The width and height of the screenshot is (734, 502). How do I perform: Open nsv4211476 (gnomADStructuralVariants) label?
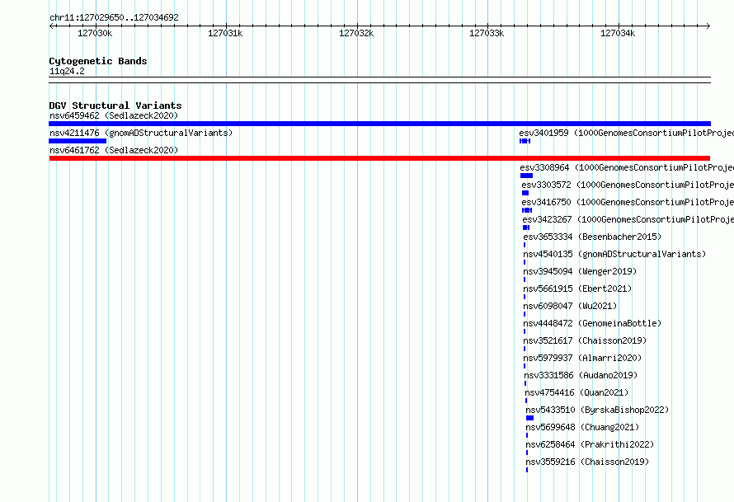(x=141, y=133)
